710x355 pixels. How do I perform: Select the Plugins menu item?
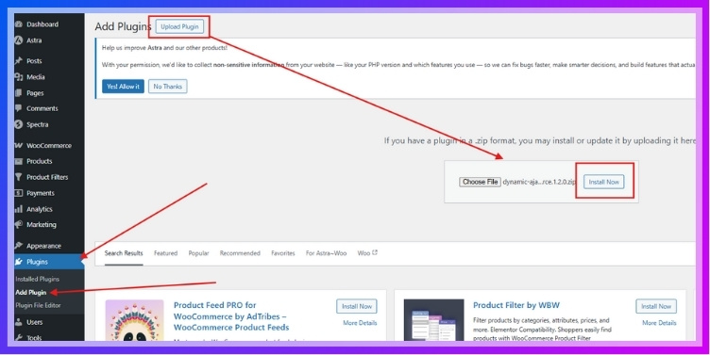click(49, 262)
